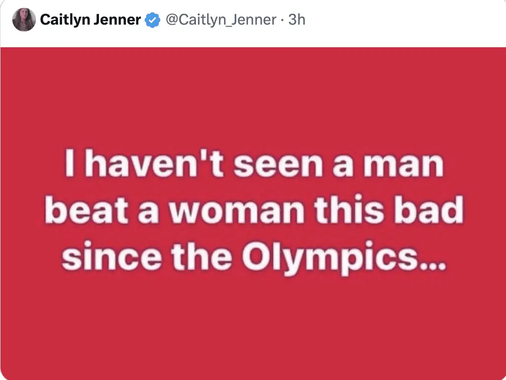Visit the @Caitlyn_Jenner handle link
This screenshot has height=380, width=506.
pos(220,20)
